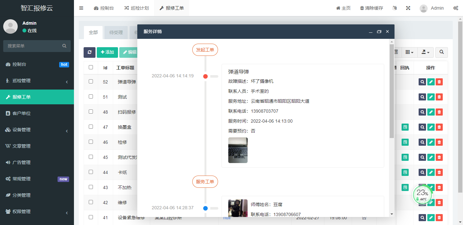Expand the 权限管理 sidebar section
This screenshot has width=463, height=225.
pos(37,212)
